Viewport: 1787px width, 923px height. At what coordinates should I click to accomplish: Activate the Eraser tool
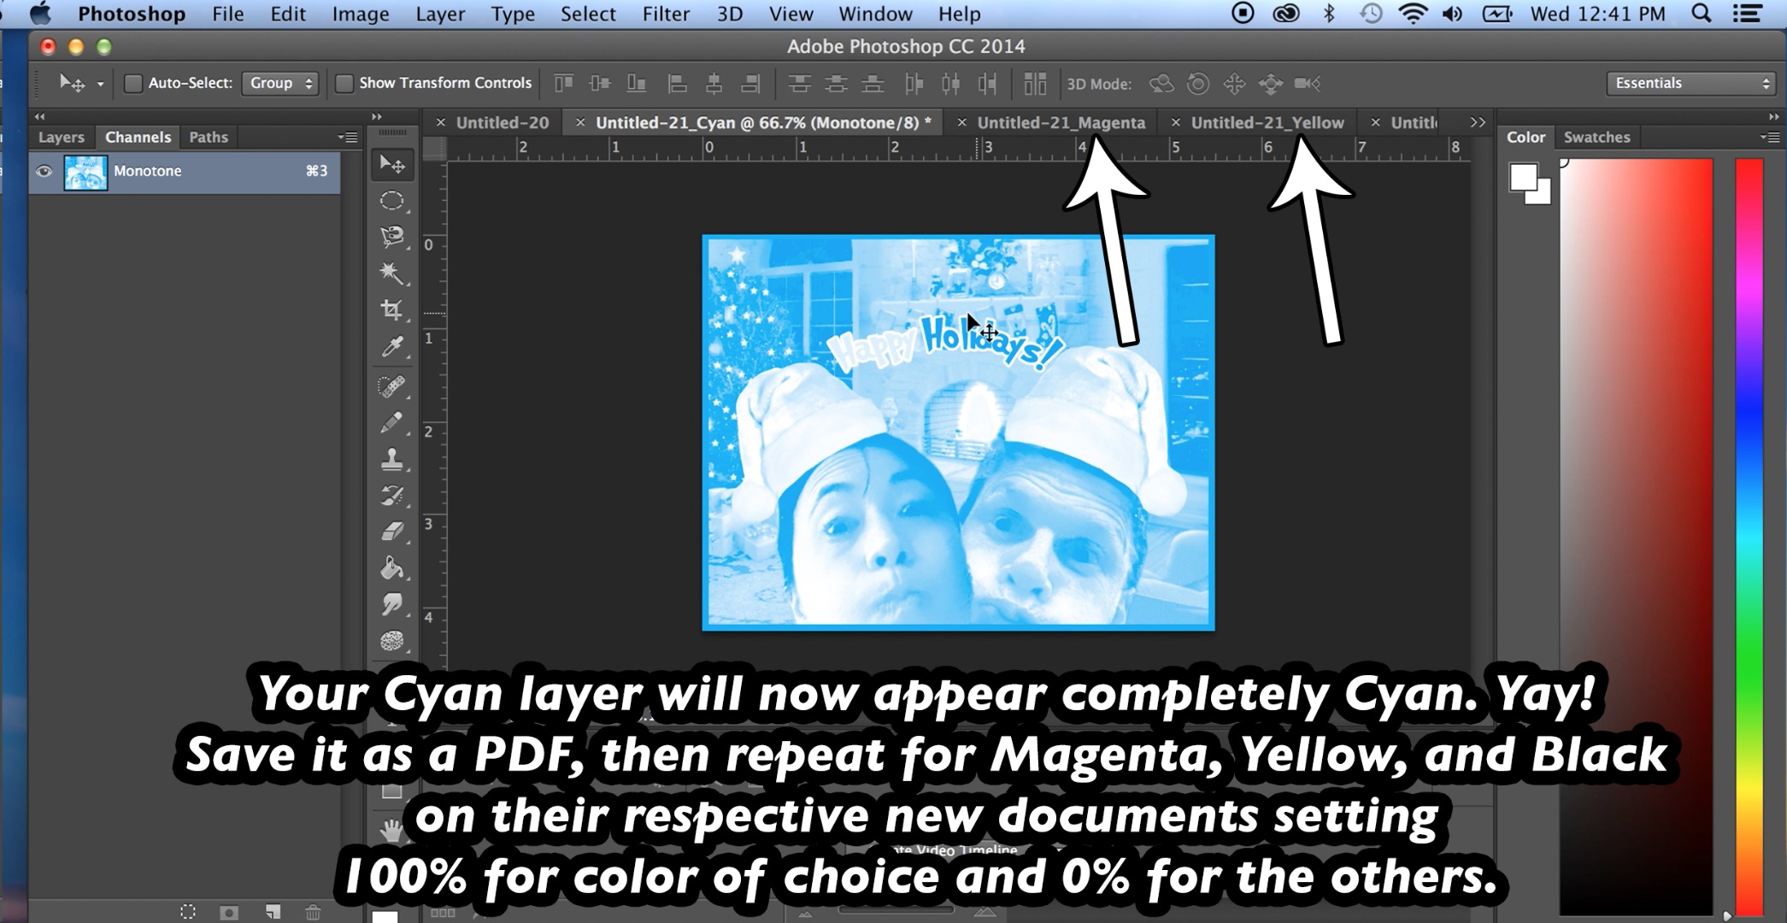click(x=392, y=532)
